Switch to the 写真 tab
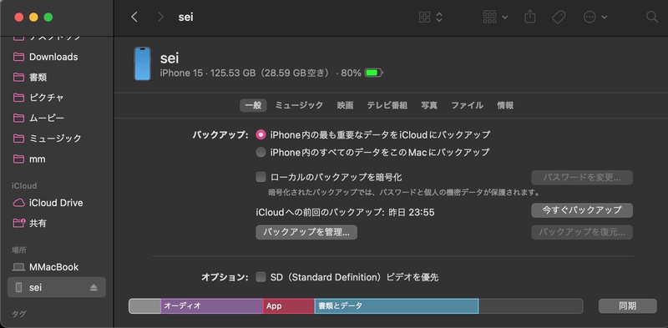Viewport: 668px width, 328px height. (429, 105)
